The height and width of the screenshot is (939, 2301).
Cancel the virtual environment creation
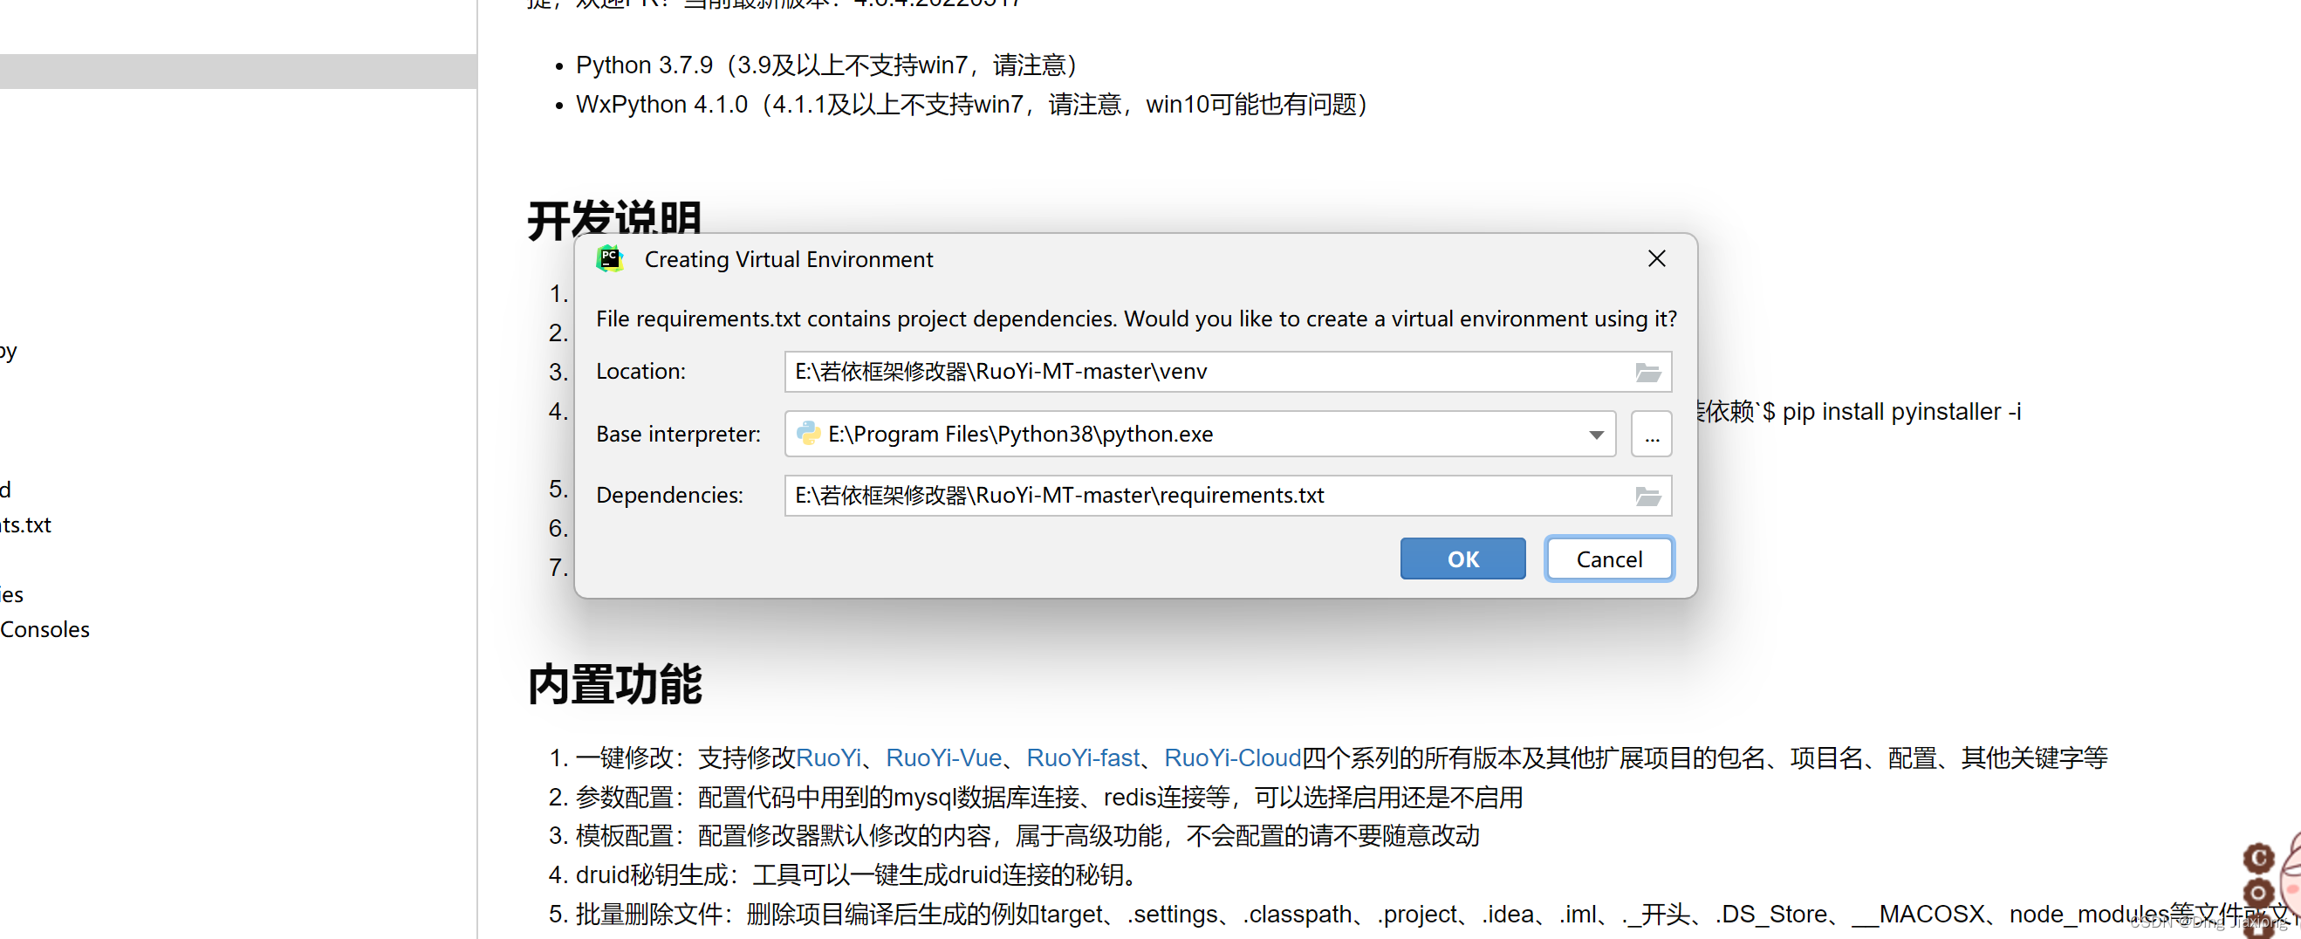(x=1609, y=559)
